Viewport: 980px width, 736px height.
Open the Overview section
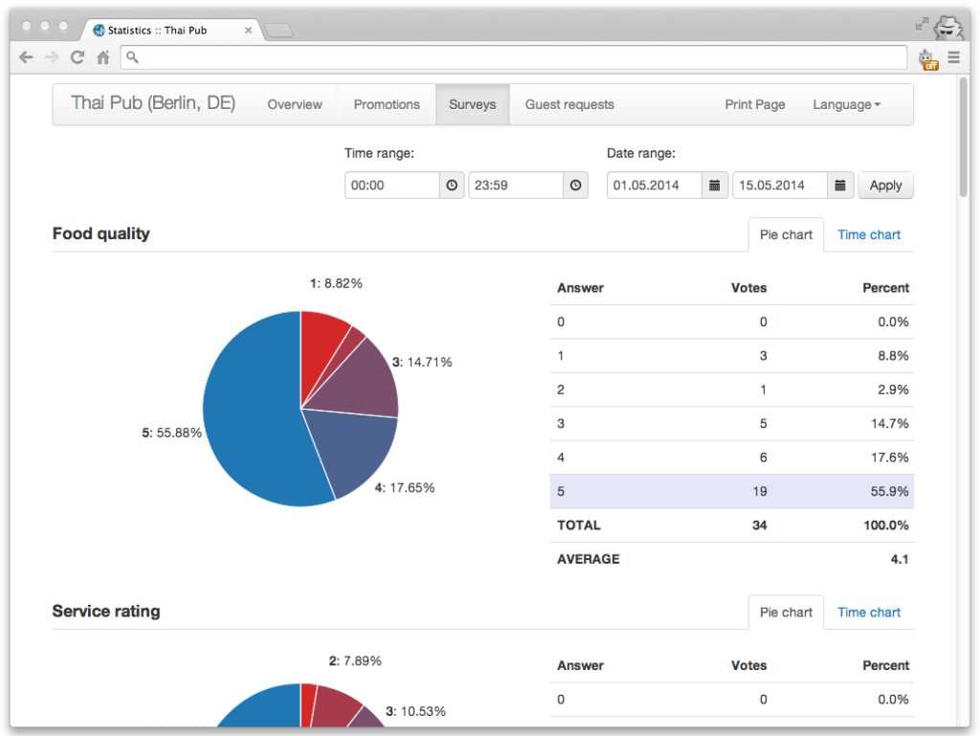pos(295,104)
